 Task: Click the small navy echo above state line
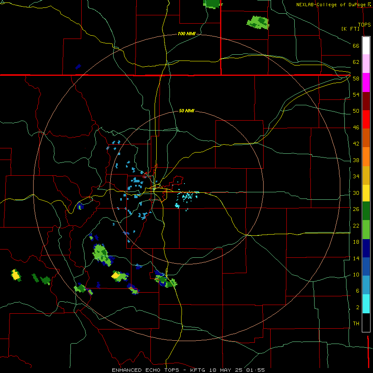click(x=78, y=66)
